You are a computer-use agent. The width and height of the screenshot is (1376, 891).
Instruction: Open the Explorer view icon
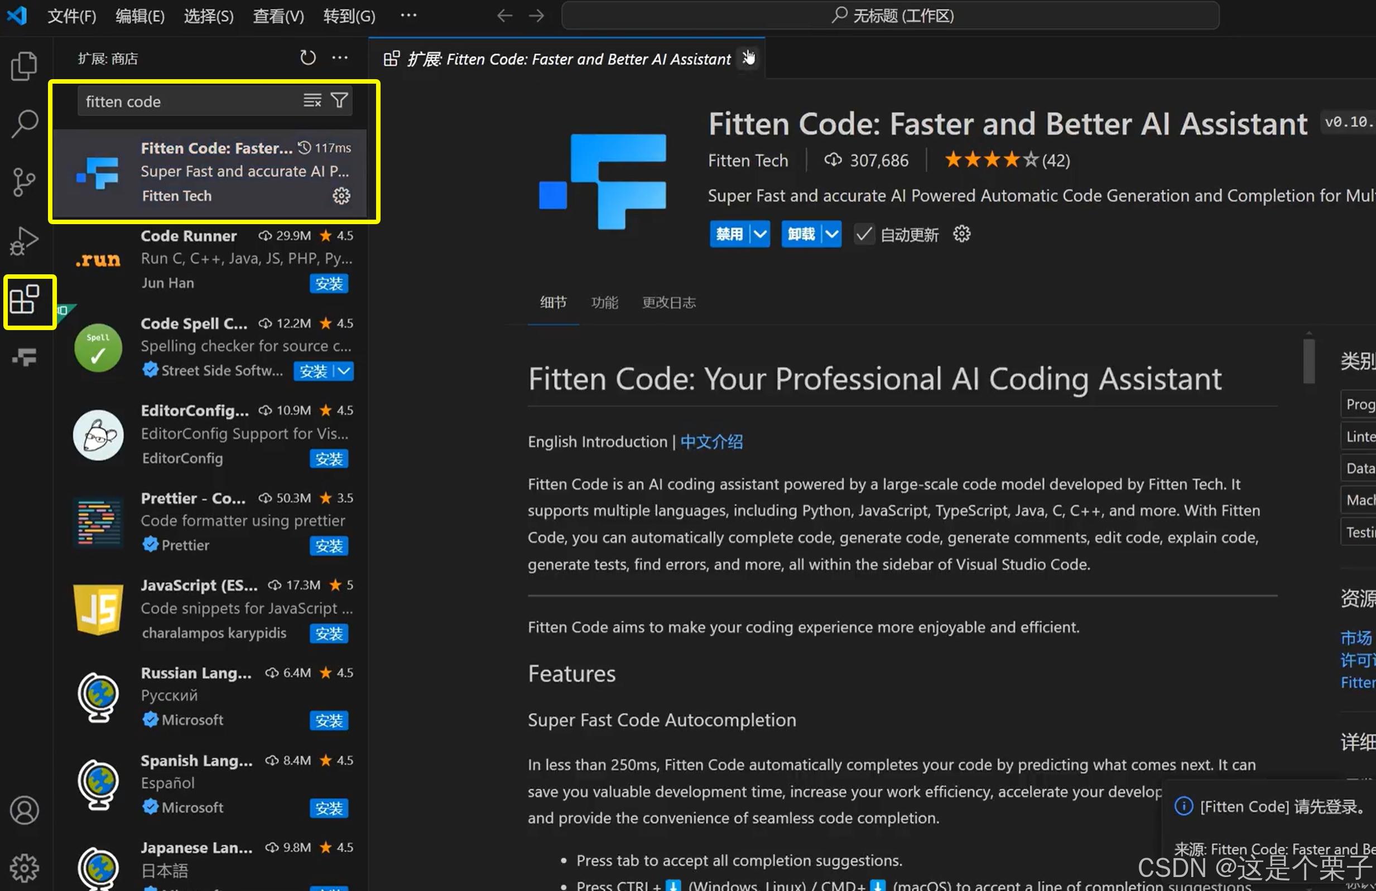click(x=23, y=66)
